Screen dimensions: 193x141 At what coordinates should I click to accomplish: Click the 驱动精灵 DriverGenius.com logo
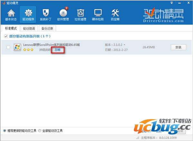tap(163, 15)
